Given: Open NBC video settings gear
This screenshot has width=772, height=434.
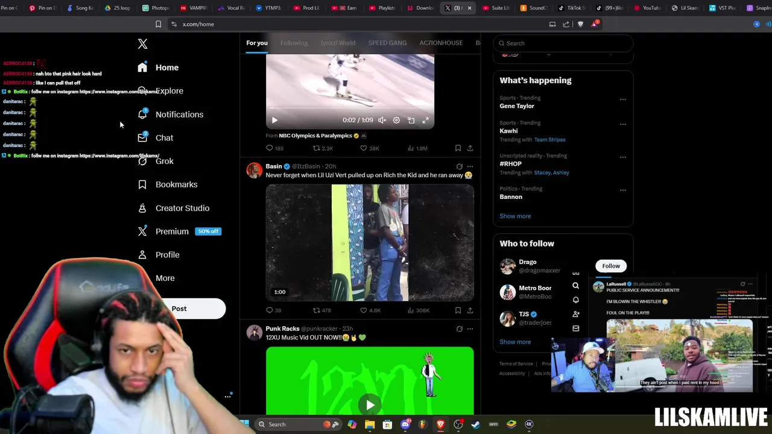Looking at the screenshot, I should pos(396,120).
